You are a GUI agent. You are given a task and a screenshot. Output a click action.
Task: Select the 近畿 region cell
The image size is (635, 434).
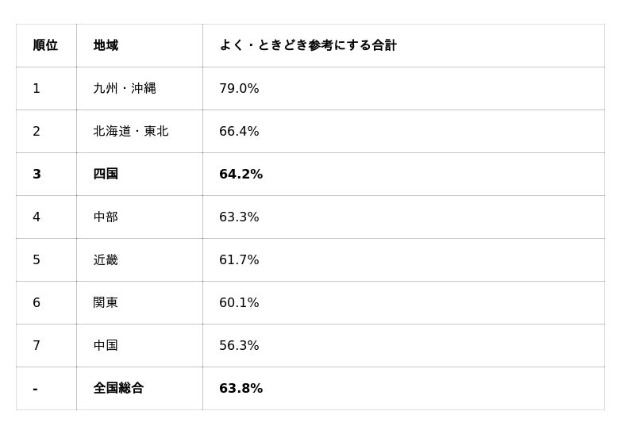(x=106, y=260)
